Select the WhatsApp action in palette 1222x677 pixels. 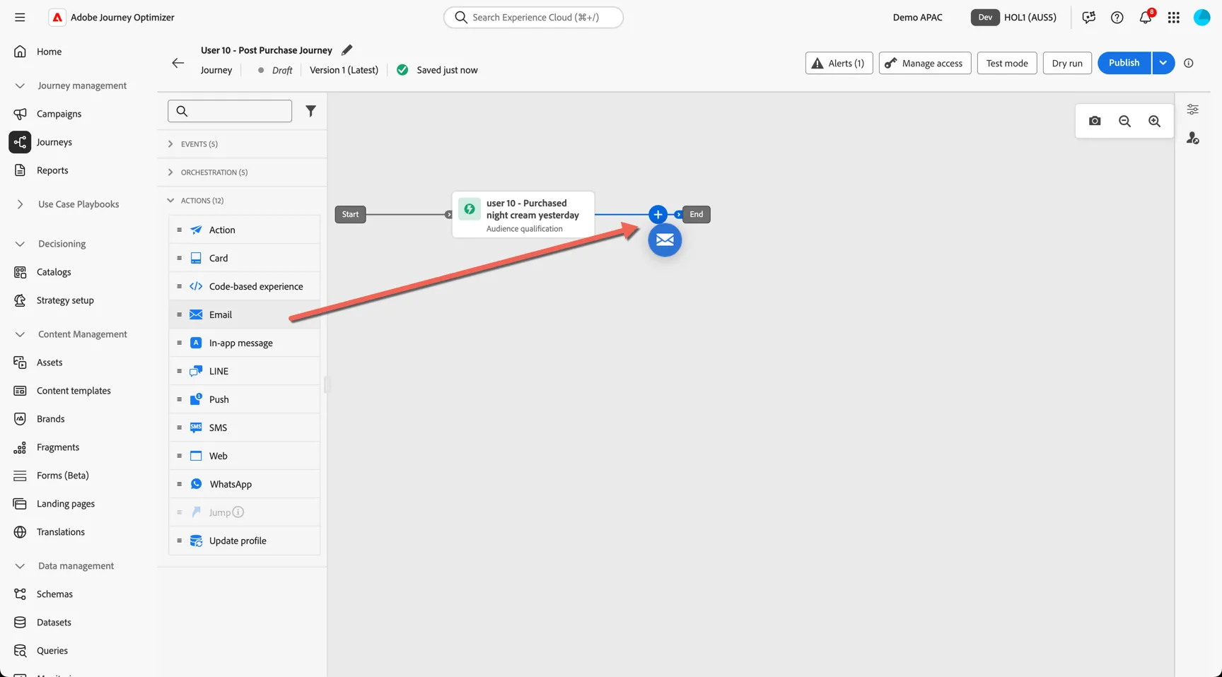(x=244, y=484)
